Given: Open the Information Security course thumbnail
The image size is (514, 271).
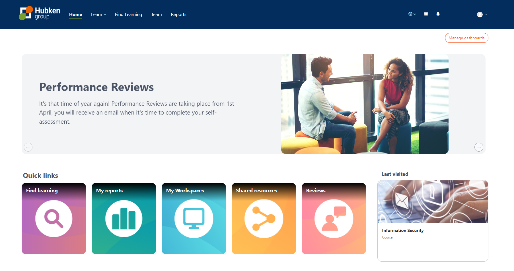Looking at the screenshot, I should click(x=433, y=202).
